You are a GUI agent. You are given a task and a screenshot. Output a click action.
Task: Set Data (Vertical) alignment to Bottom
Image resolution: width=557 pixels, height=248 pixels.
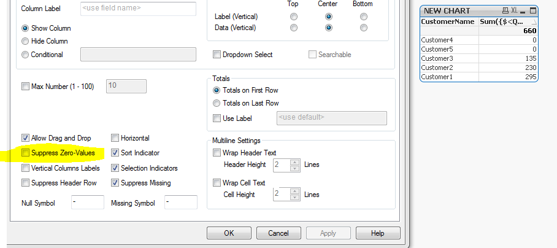click(364, 28)
